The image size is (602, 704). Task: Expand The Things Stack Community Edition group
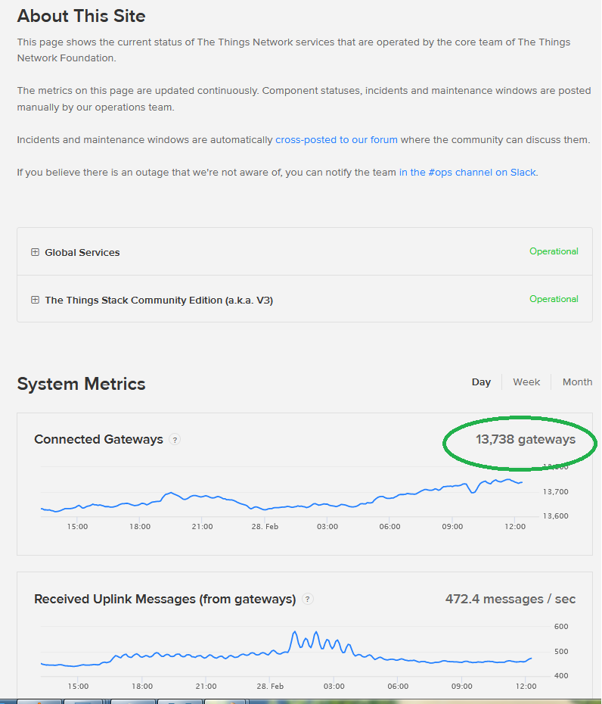[x=35, y=300]
